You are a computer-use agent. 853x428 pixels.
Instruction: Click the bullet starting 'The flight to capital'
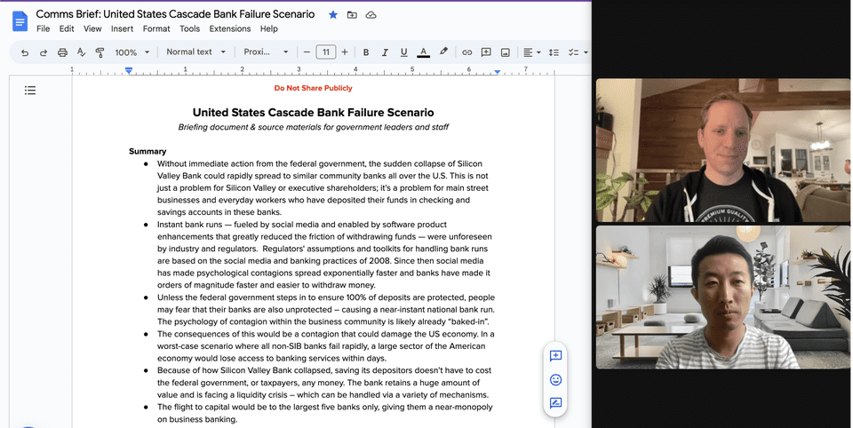click(x=325, y=413)
